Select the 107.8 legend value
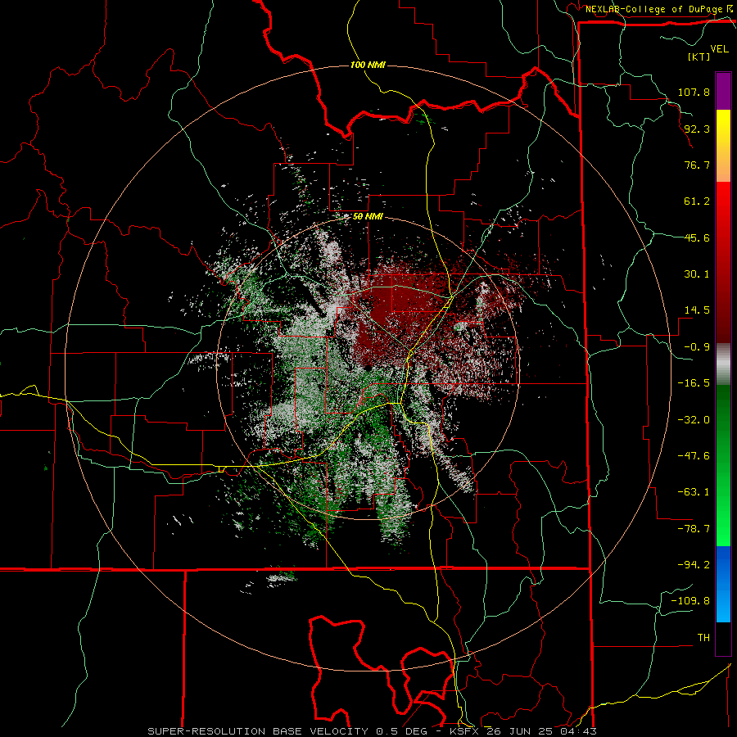This screenshot has width=737, height=737. click(694, 92)
